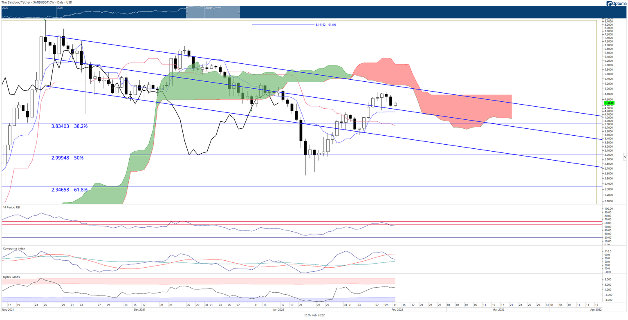The image size is (628, 320).
Task: Click the Nov 2021 month label
Action: (x=8, y=310)
